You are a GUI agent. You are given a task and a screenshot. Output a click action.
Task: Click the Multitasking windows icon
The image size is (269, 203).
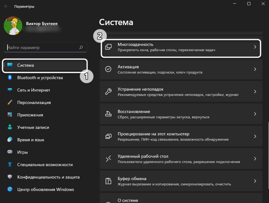[x=108, y=47]
